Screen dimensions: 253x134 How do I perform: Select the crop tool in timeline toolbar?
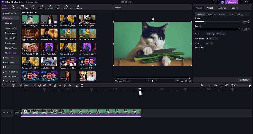pos(50,85)
